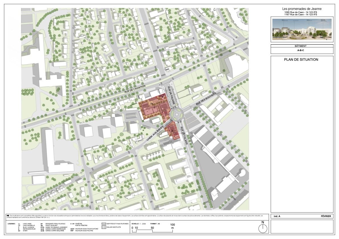Click the Chem. aux Bœufs street label
Image resolution: width=339 pixels, height=239 pixels.
coord(155,132)
